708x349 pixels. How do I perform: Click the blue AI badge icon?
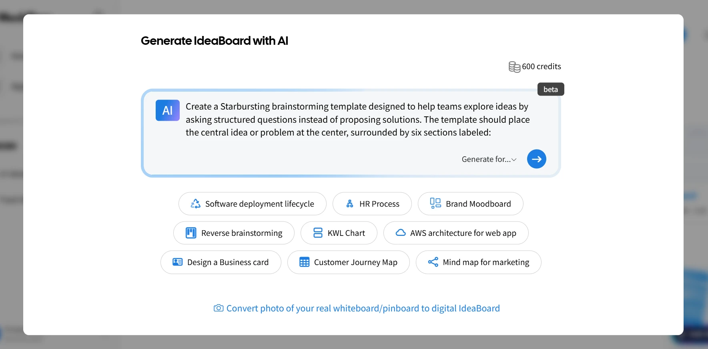click(x=167, y=110)
